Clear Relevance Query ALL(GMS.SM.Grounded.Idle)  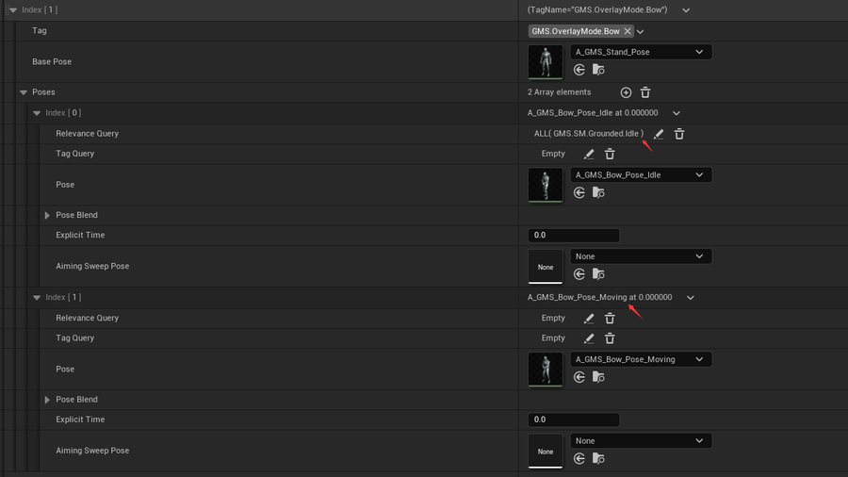pyautogui.click(x=679, y=134)
